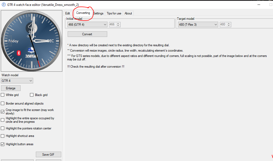Increase the initial model 466 size value
Screen dimensions: 273x161
point(118,23)
